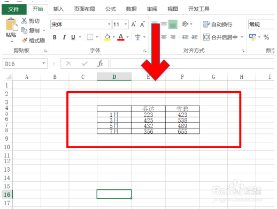Open the Copy dropdown arrow

coord(44,30)
